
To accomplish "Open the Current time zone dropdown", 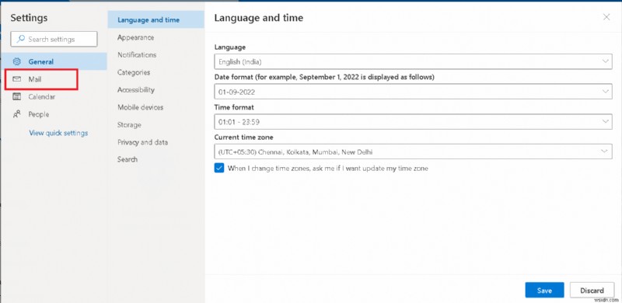I will [x=413, y=151].
